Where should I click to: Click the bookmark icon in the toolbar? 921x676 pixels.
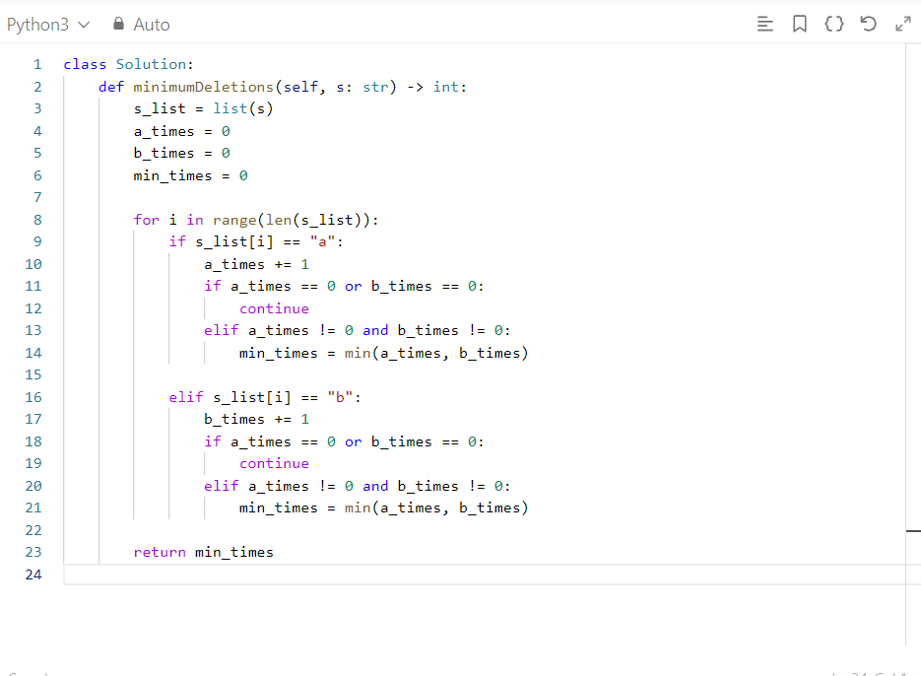tap(800, 24)
